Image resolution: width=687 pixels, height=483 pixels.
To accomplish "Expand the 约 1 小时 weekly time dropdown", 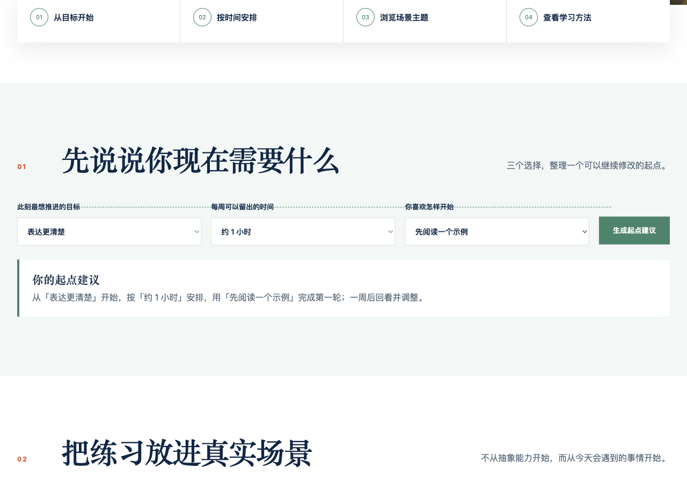I will tap(303, 231).
